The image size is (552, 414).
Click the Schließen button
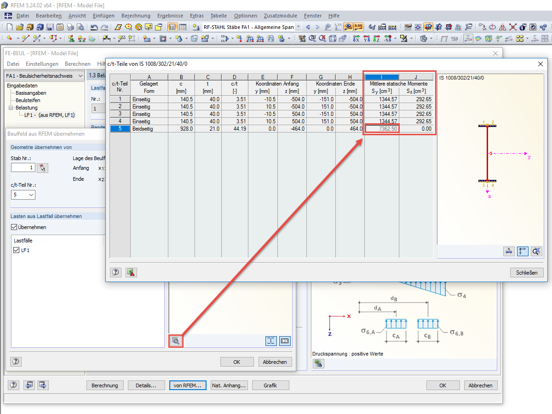point(527,272)
